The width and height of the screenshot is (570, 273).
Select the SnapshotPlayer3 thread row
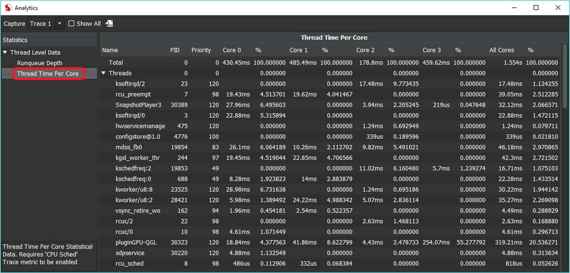pos(330,105)
